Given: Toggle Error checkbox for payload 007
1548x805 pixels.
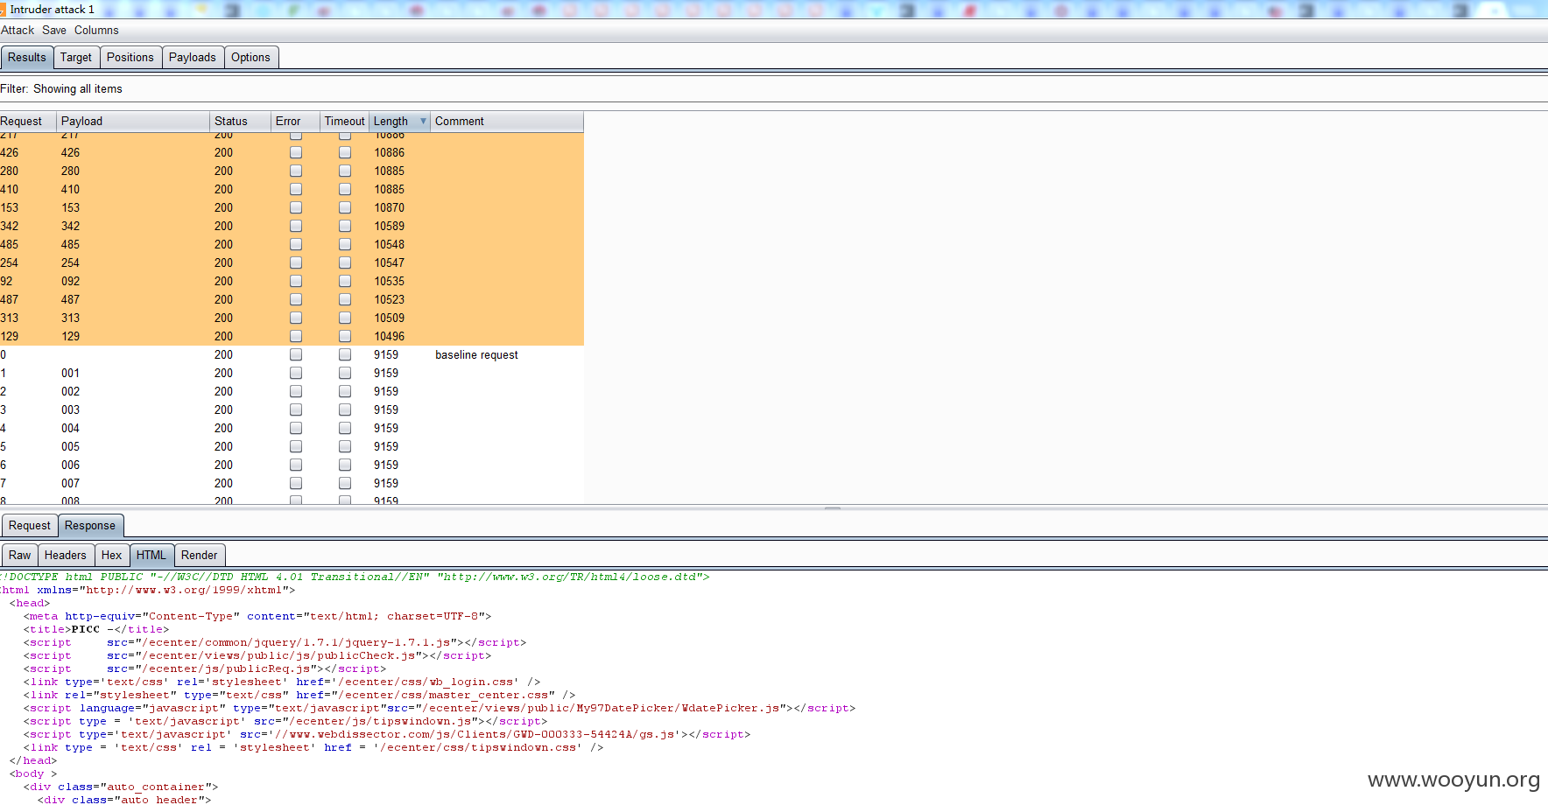Looking at the screenshot, I should 296,484.
